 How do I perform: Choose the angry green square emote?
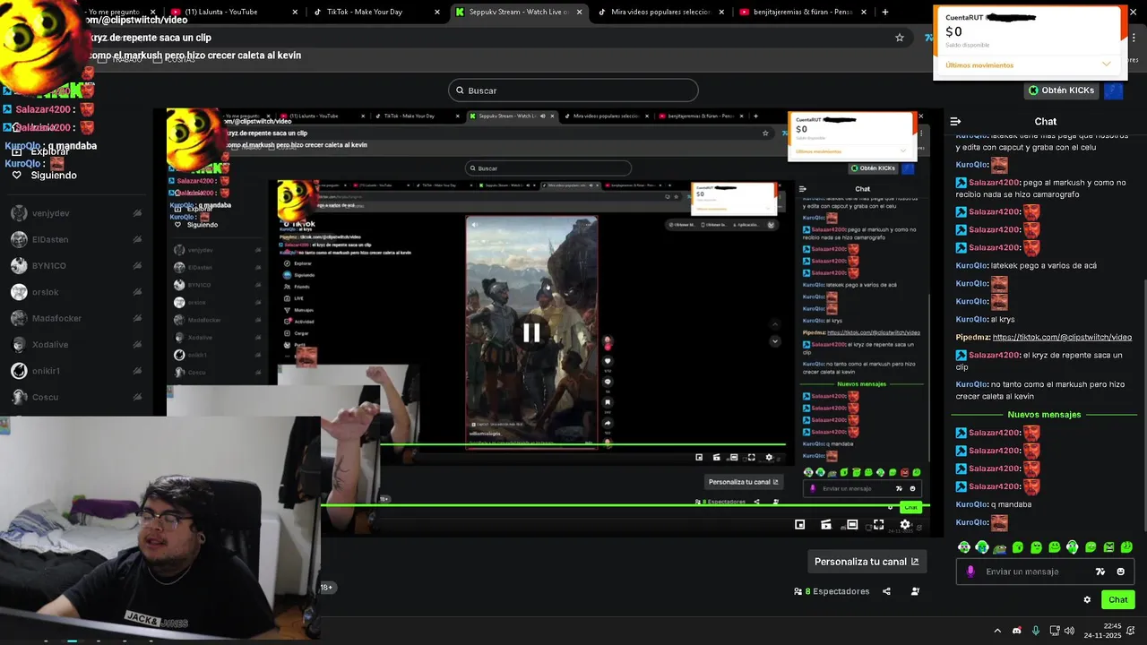tap(1108, 547)
